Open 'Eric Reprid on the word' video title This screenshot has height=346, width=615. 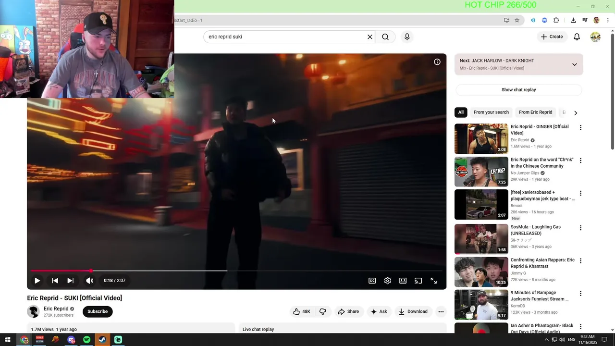click(x=542, y=163)
